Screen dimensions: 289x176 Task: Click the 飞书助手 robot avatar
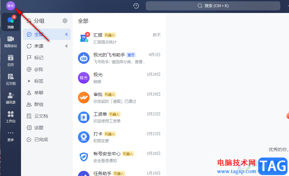click(84, 58)
